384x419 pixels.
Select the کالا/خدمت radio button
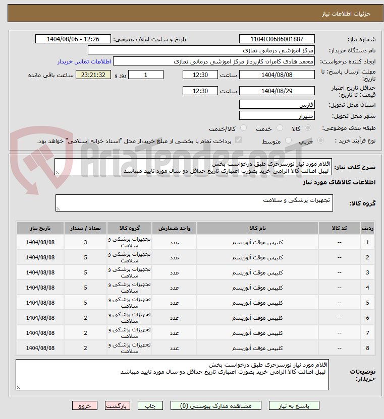243,128
